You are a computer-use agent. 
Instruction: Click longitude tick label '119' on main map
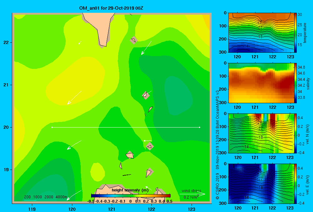coord(32,209)
